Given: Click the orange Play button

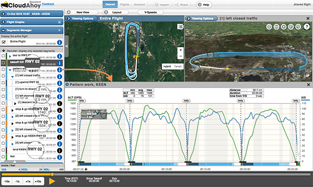Looking at the screenshot, I should coord(52,181).
